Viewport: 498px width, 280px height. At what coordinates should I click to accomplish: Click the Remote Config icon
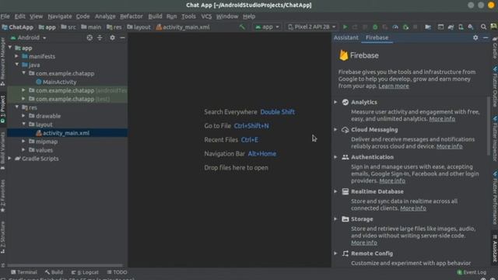point(345,254)
